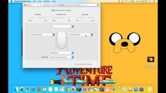Open left Primary Button dropdown
Viewport: 166px width, 93px height.
pyautogui.click(x=43, y=34)
